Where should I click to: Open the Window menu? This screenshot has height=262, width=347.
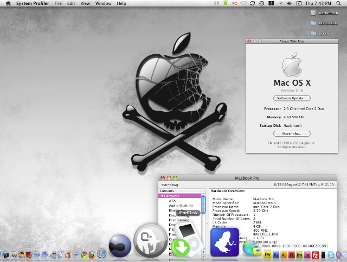(x=103, y=3)
